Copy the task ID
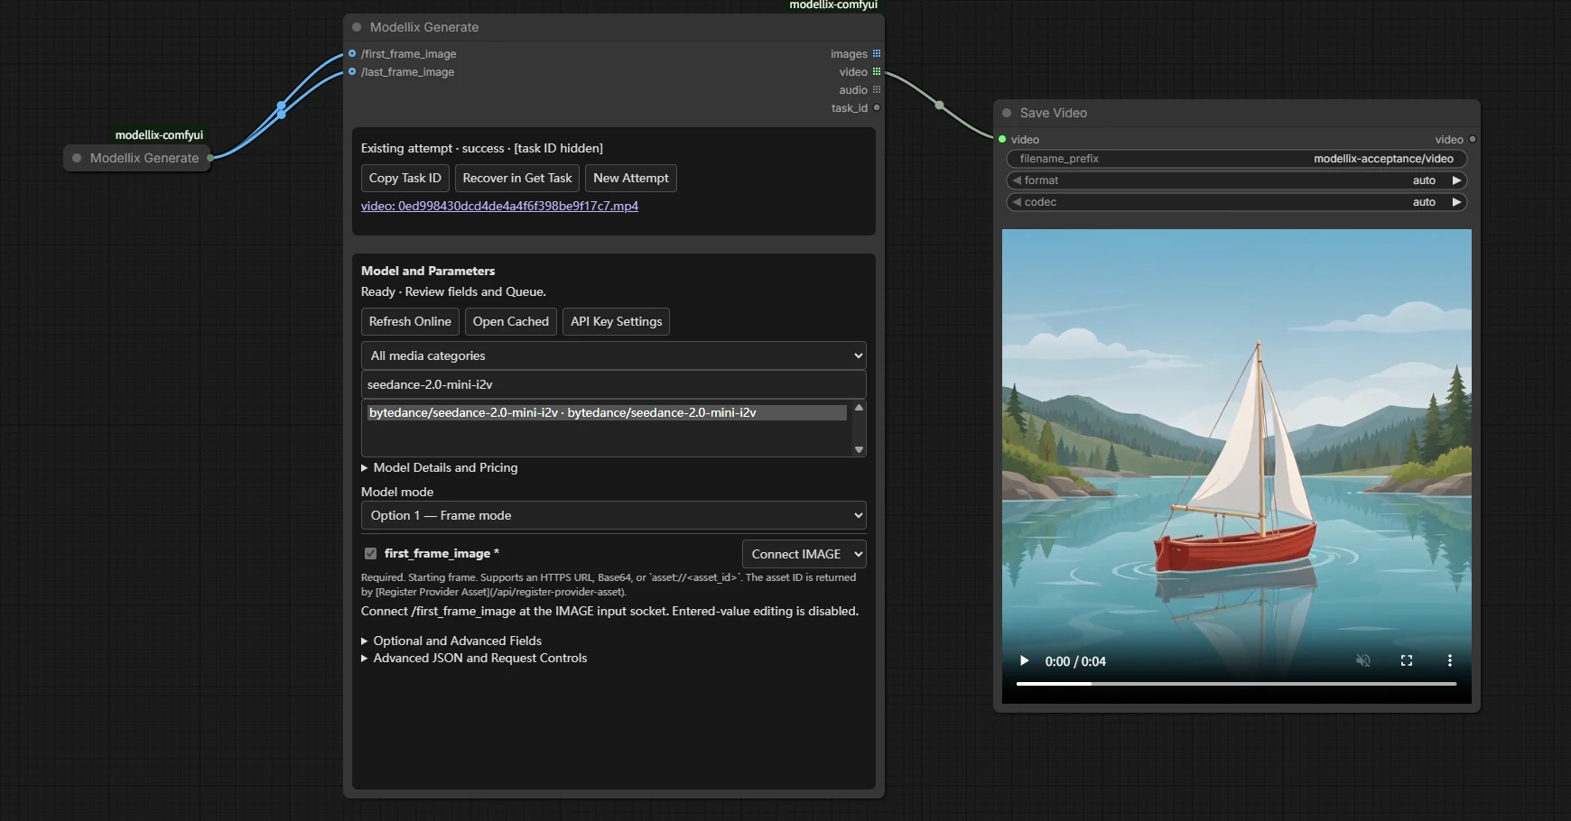This screenshot has width=1571, height=821. (x=405, y=178)
